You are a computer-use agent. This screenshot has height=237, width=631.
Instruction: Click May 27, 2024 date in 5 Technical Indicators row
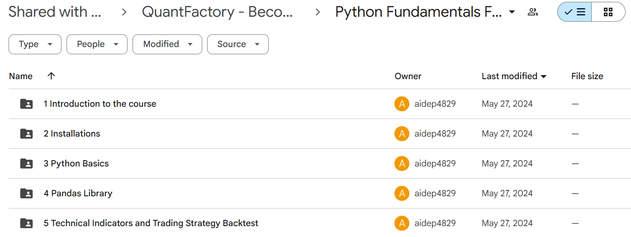pyautogui.click(x=507, y=223)
